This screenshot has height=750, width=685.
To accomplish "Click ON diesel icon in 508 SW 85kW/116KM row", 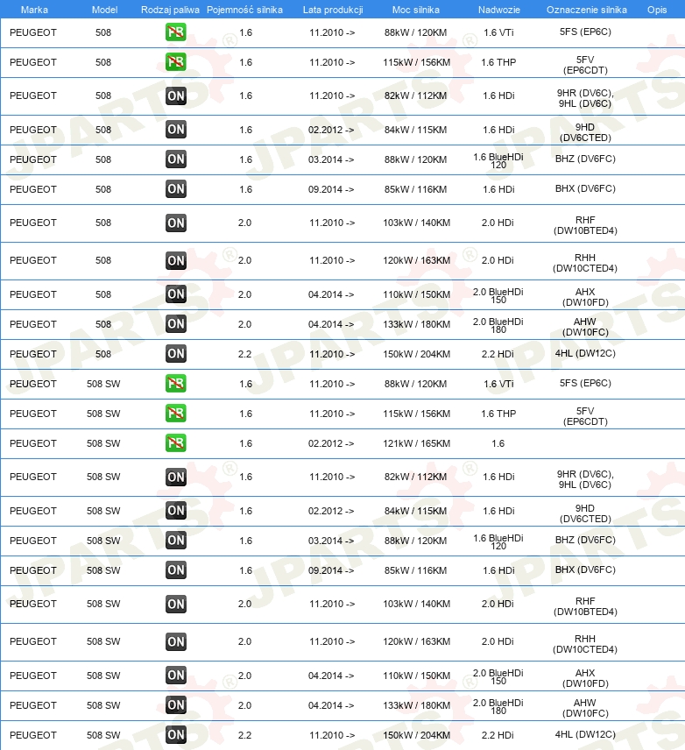I will 175,570.
